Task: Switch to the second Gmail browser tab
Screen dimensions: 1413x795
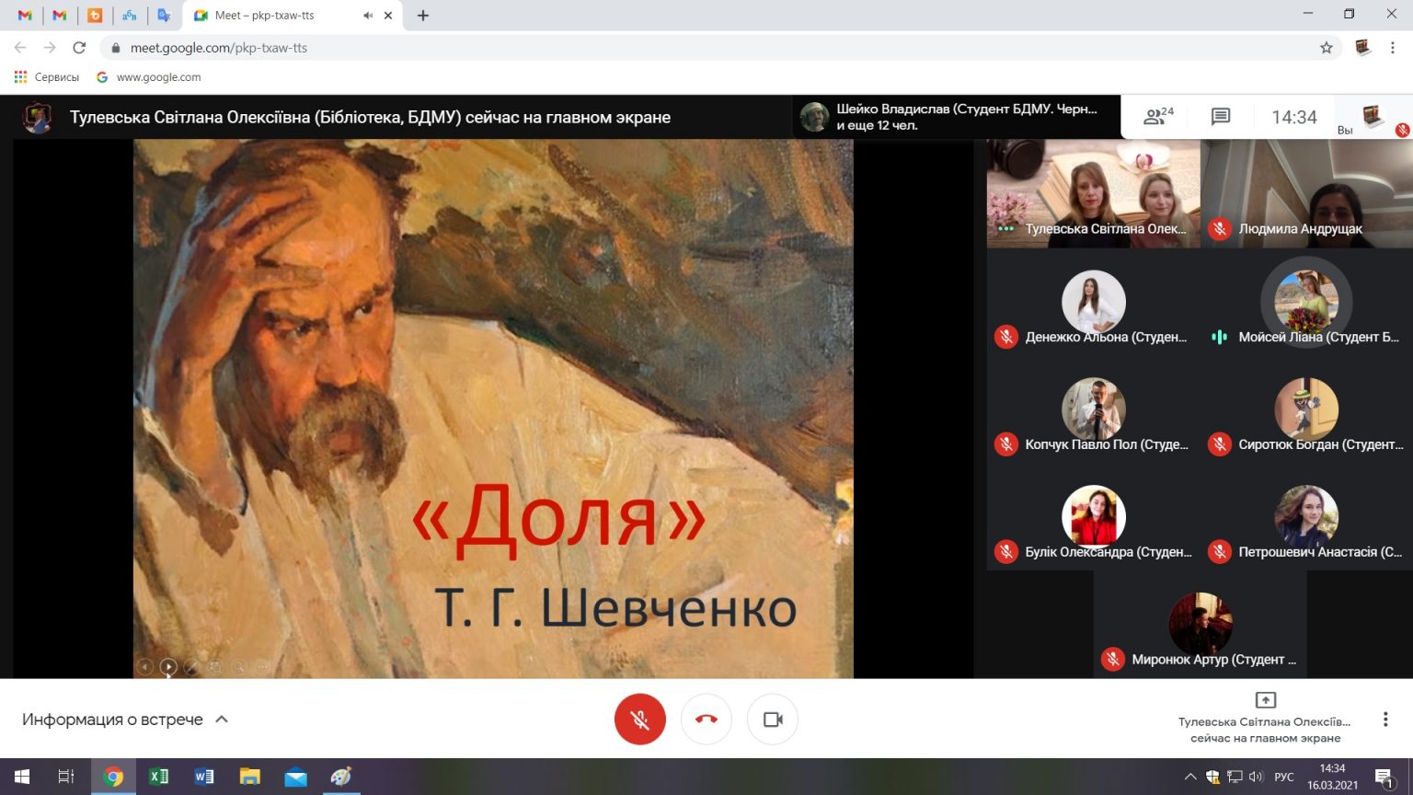Action: pos(60,16)
